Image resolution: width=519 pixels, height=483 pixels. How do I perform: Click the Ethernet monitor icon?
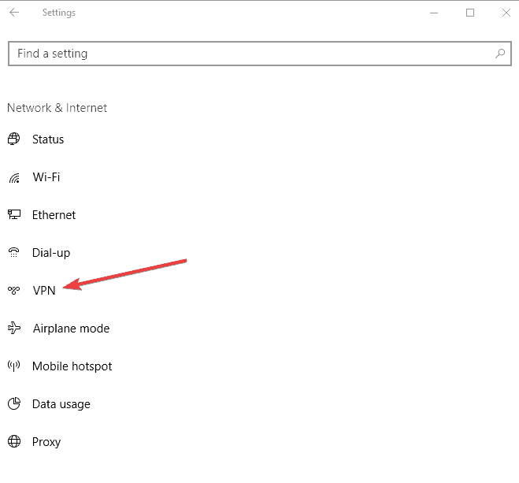(14, 214)
